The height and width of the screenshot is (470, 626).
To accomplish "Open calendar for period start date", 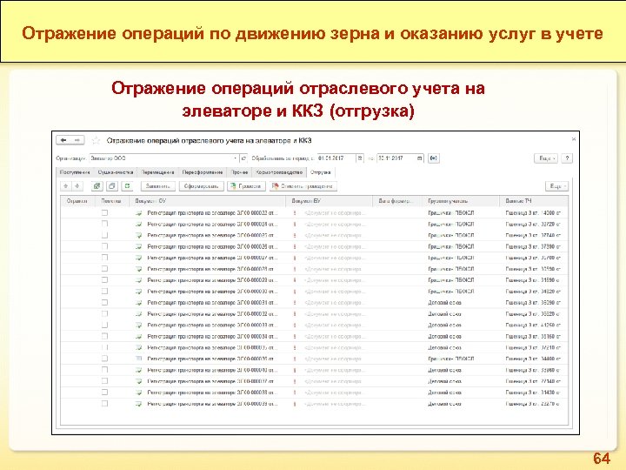I will coord(360,158).
